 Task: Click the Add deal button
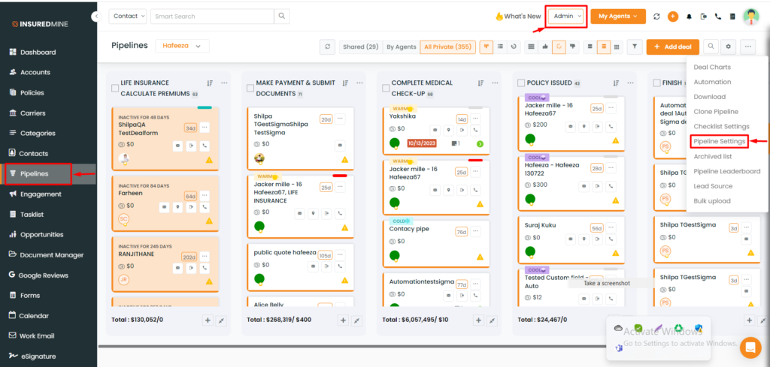point(673,47)
